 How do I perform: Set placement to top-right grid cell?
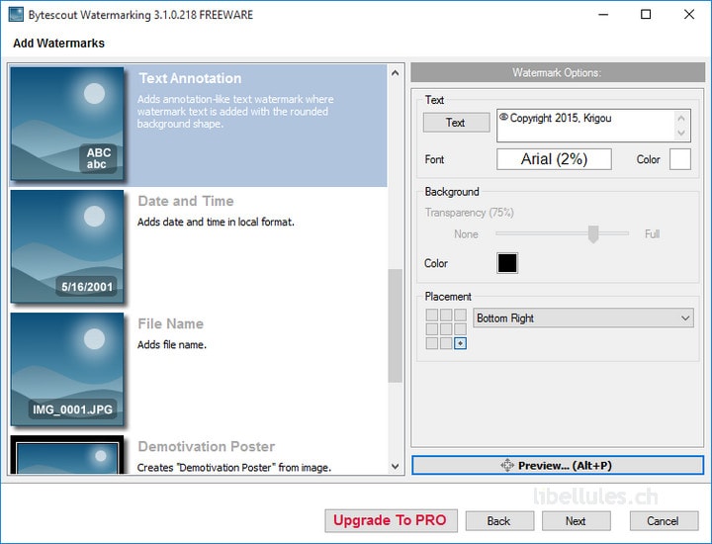tap(460, 315)
